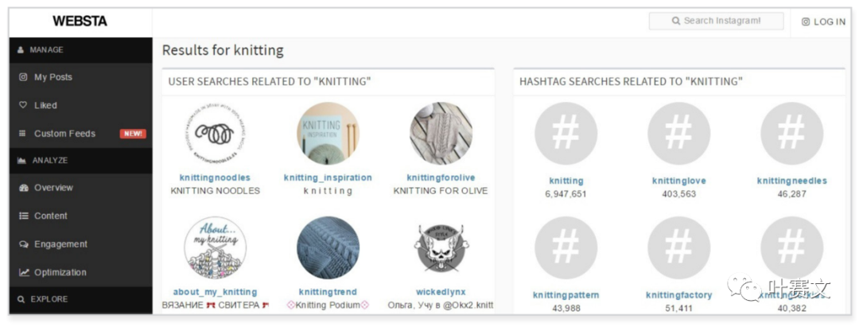Open the Content analytics page
Screen dimensions: 859x327
50,216
